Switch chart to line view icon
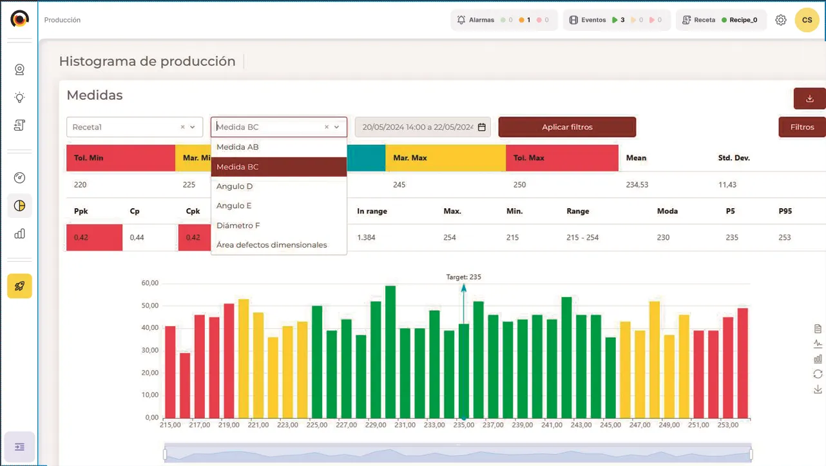This screenshot has width=826, height=466. 818,344
